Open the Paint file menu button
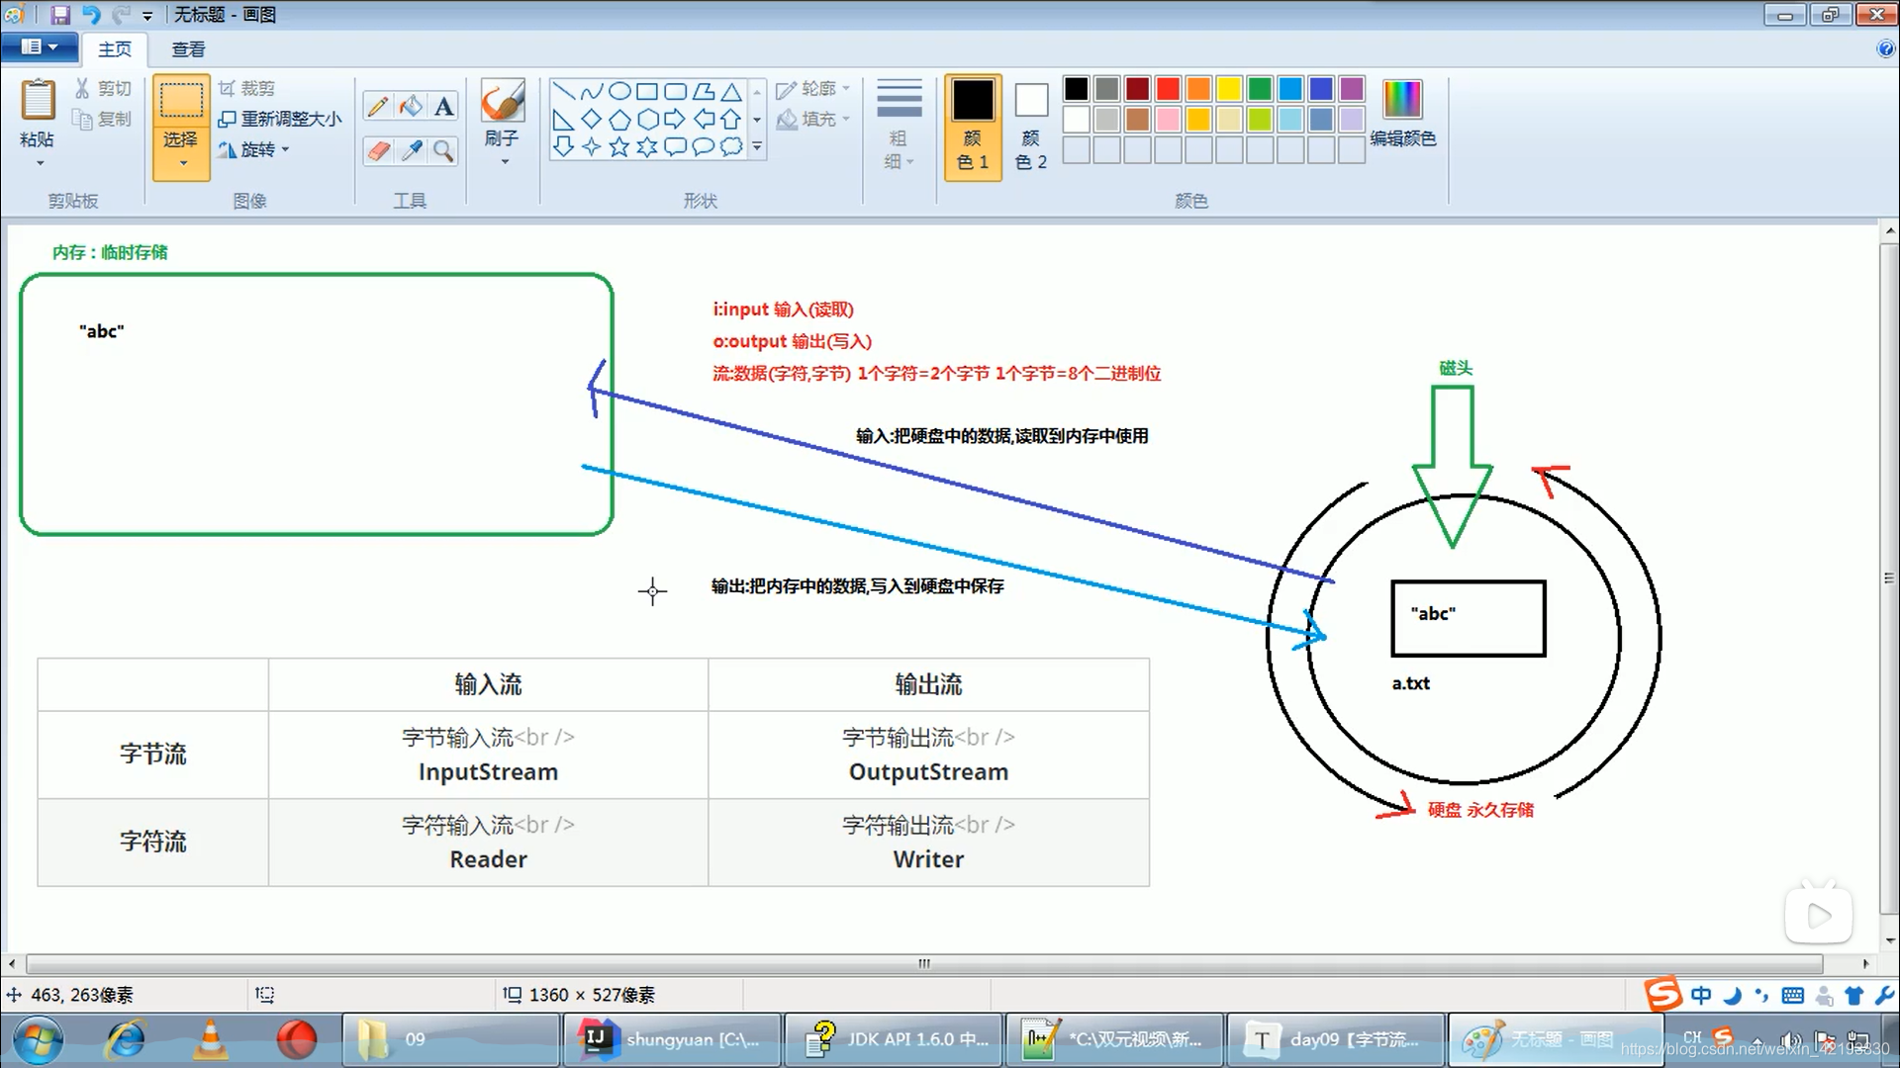 [39, 46]
